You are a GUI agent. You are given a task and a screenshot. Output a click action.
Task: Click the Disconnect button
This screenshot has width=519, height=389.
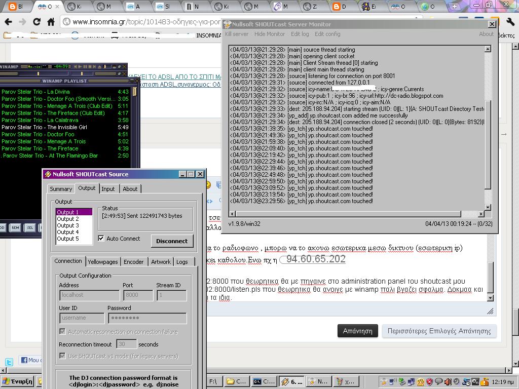coord(172,241)
